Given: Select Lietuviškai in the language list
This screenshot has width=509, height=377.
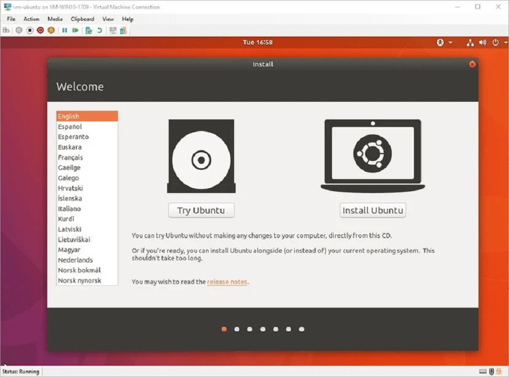Looking at the screenshot, I should click(87, 240).
